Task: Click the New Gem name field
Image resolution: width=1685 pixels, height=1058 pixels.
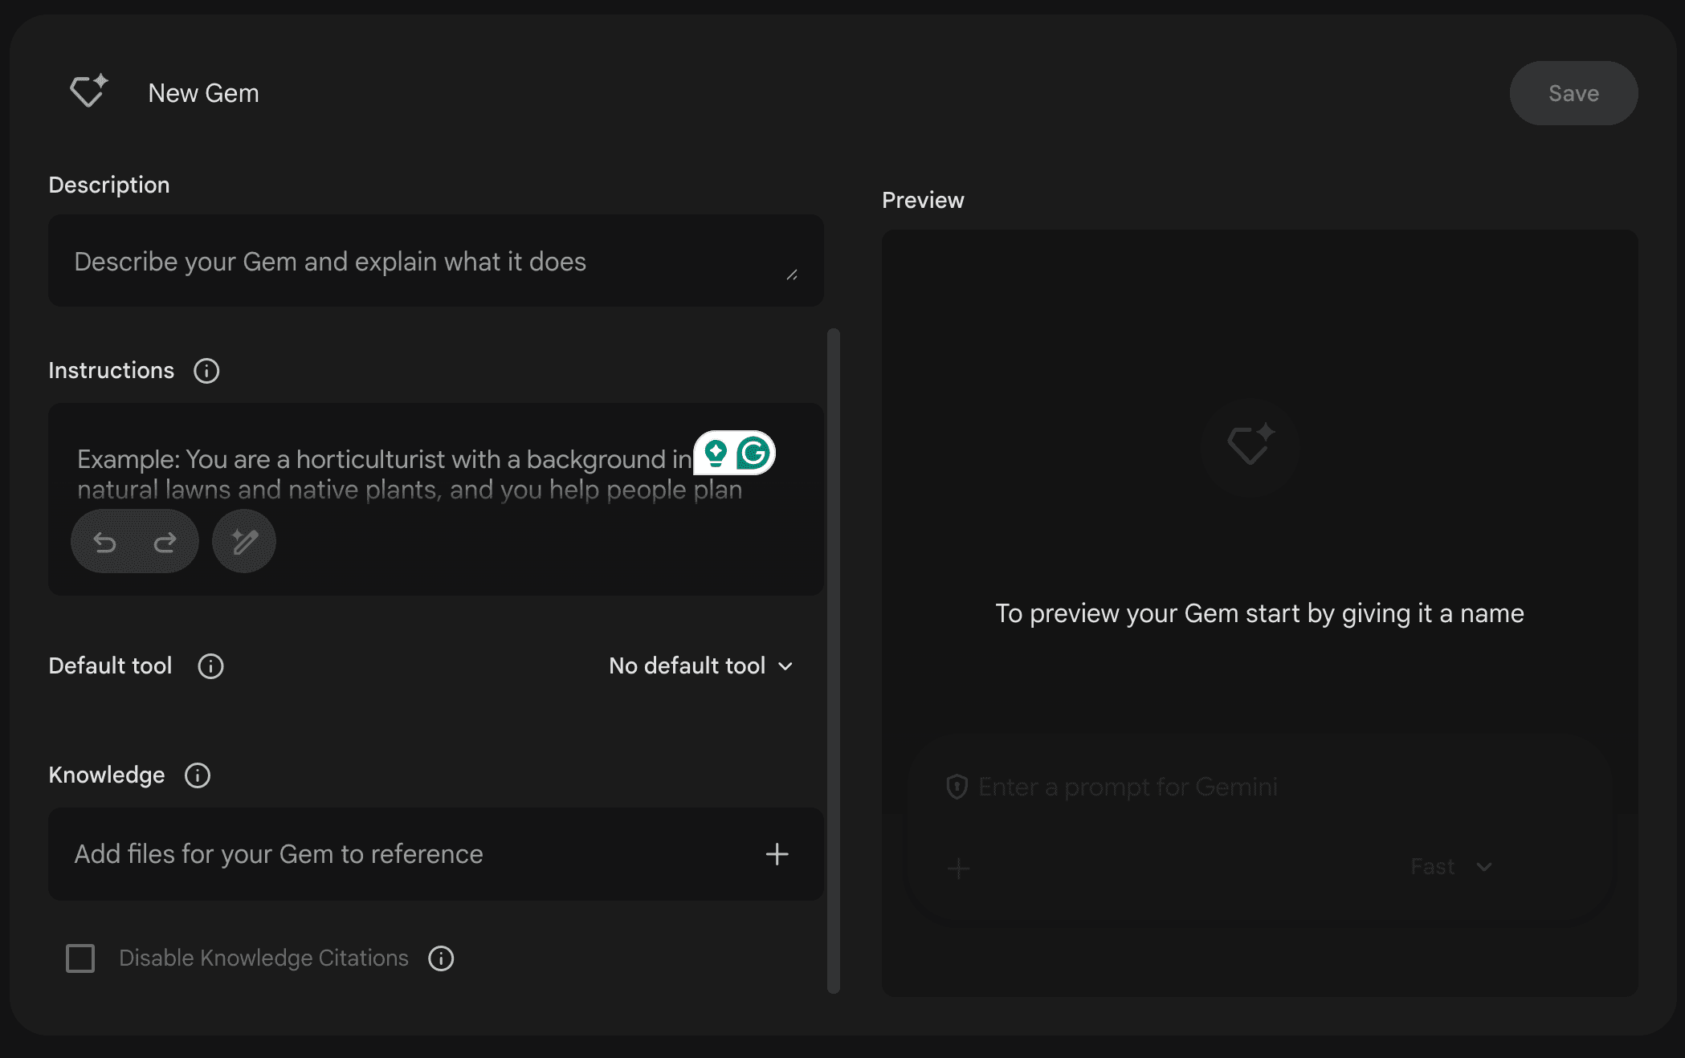Action: [x=203, y=93]
